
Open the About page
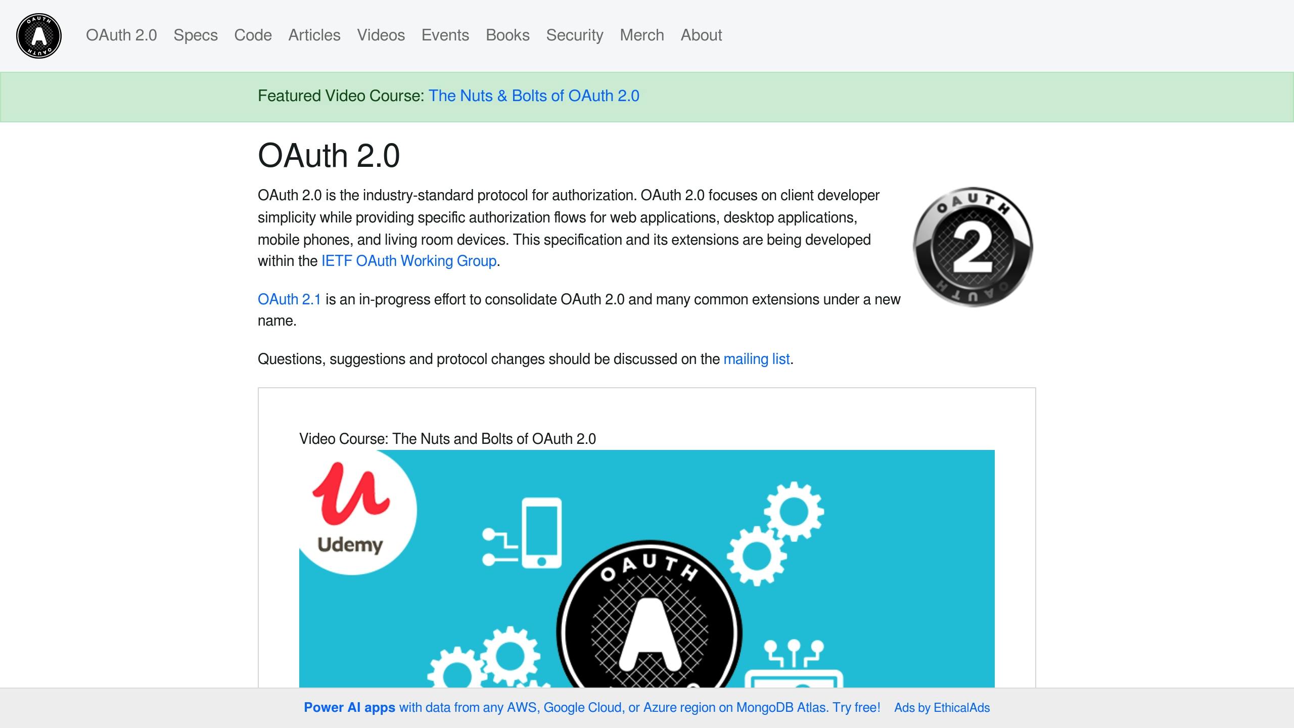(x=701, y=35)
